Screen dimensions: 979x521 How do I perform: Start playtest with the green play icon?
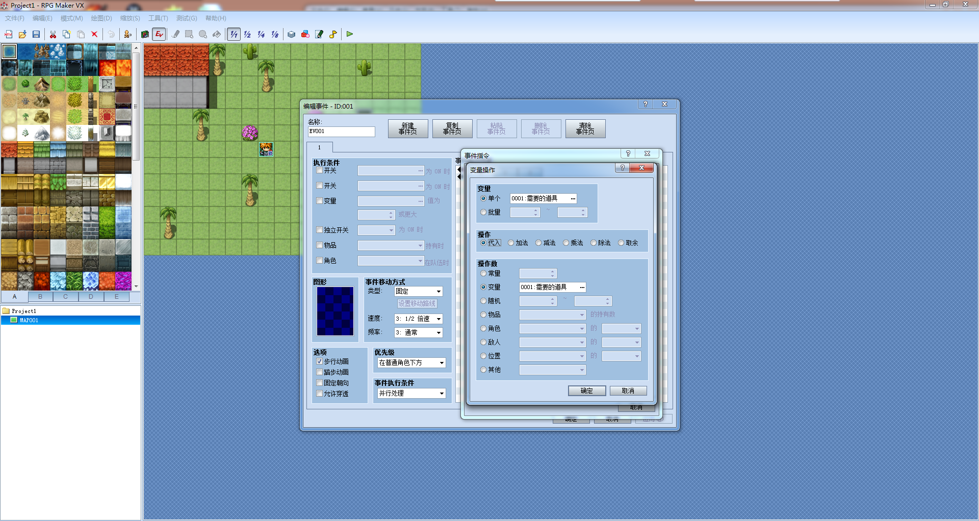click(x=350, y=34)
